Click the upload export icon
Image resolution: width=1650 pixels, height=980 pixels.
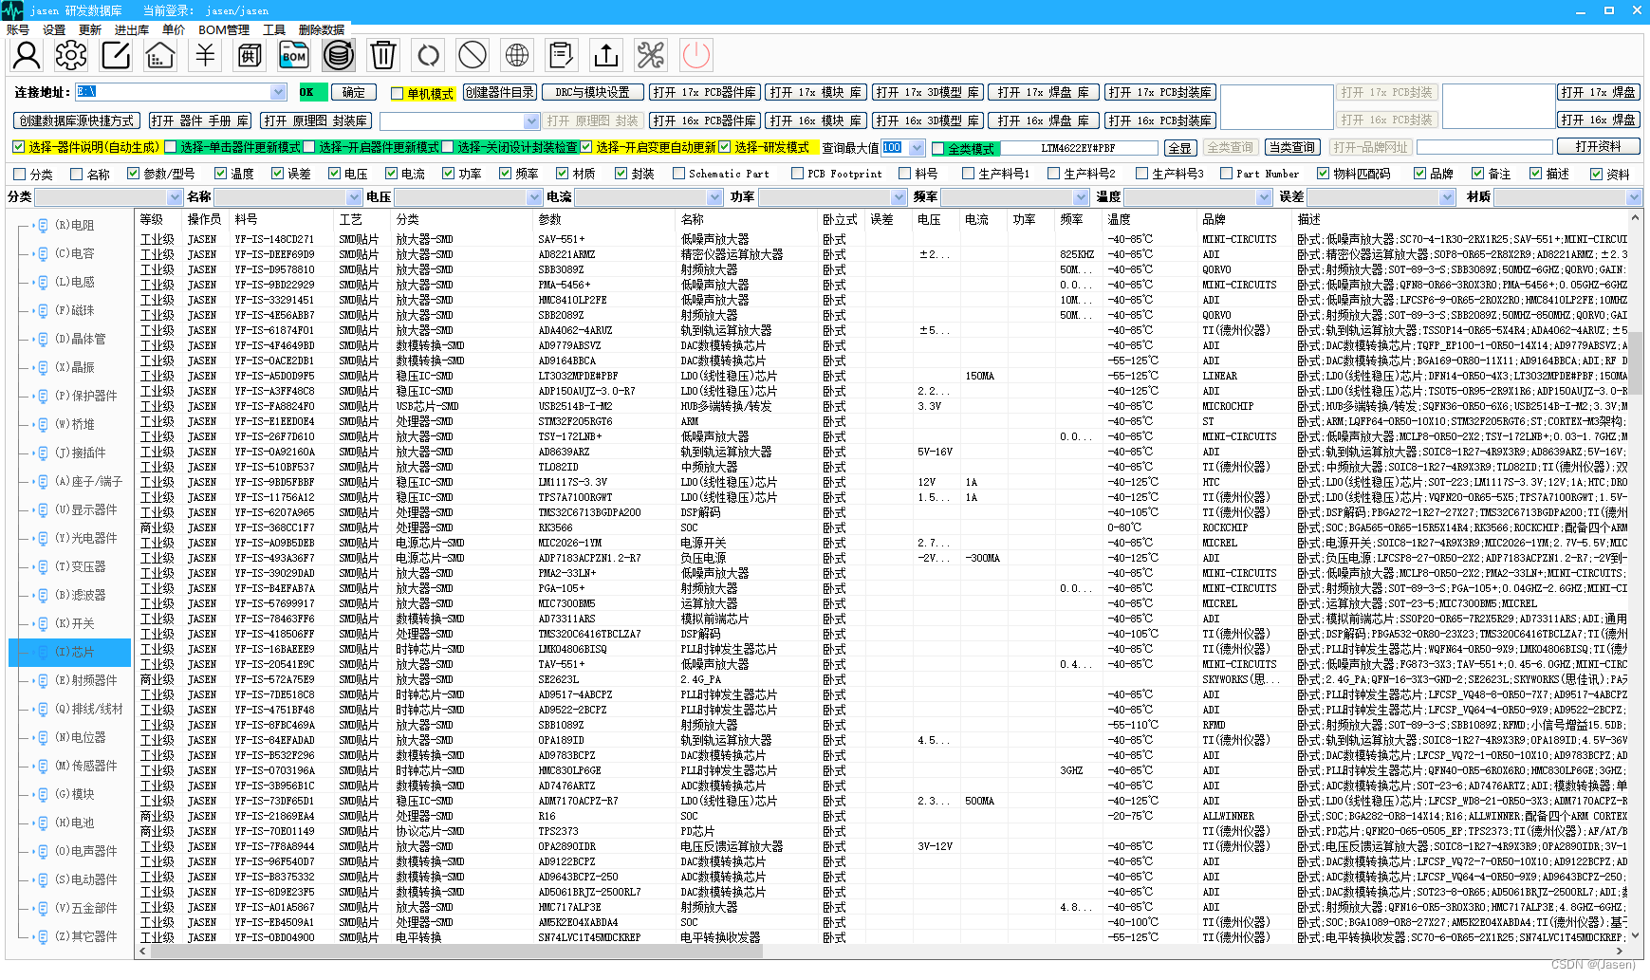point(606,55)
